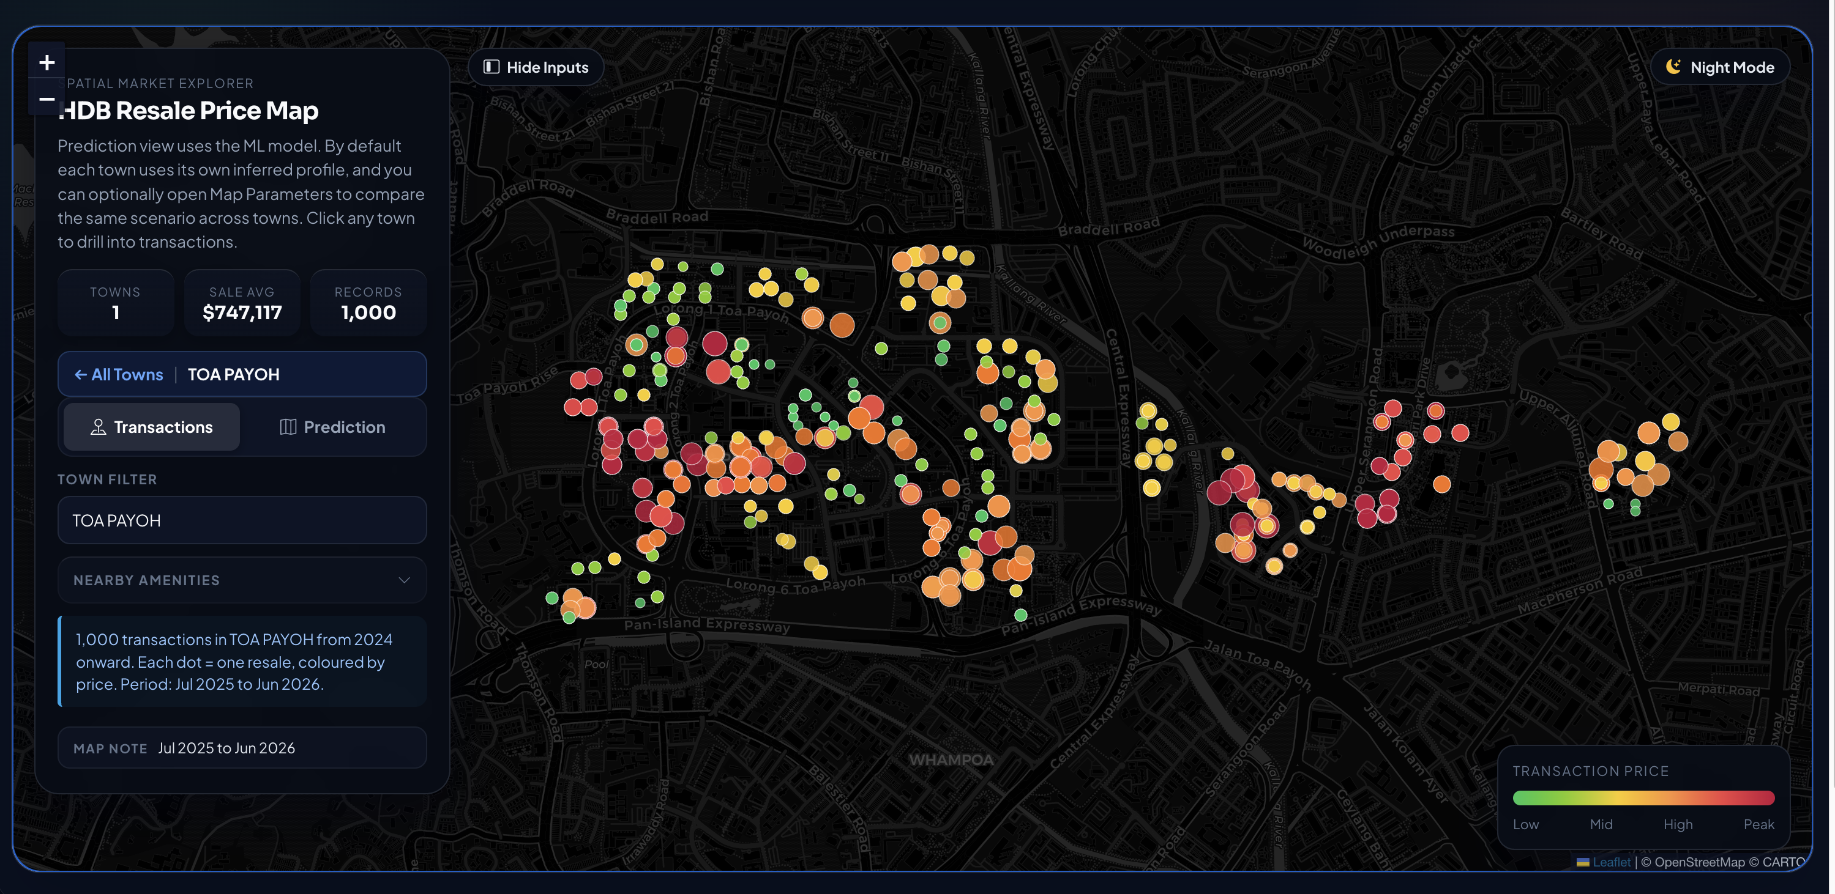The width and height of the screenshot is (1835, 894).
Task: Click the Towns stat card
Action: [116, 303]
